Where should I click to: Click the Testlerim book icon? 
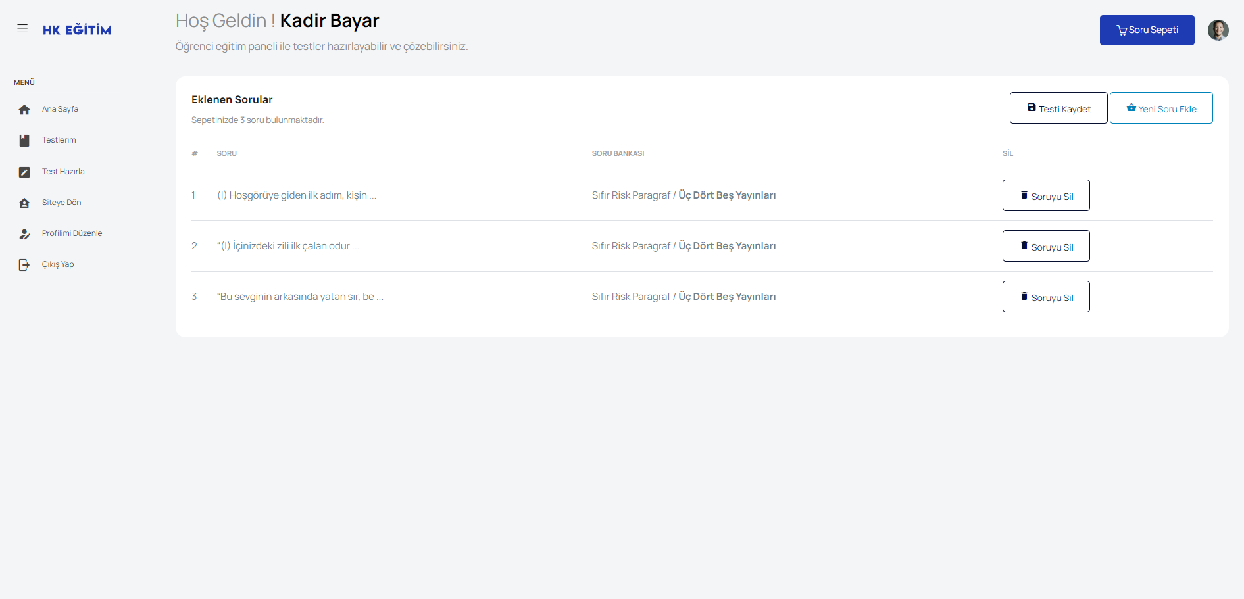click(x=24, y=141)
